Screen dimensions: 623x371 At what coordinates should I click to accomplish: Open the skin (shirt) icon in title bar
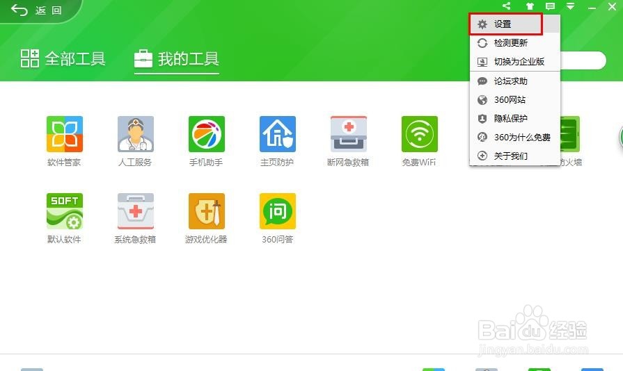click(530, 6)
